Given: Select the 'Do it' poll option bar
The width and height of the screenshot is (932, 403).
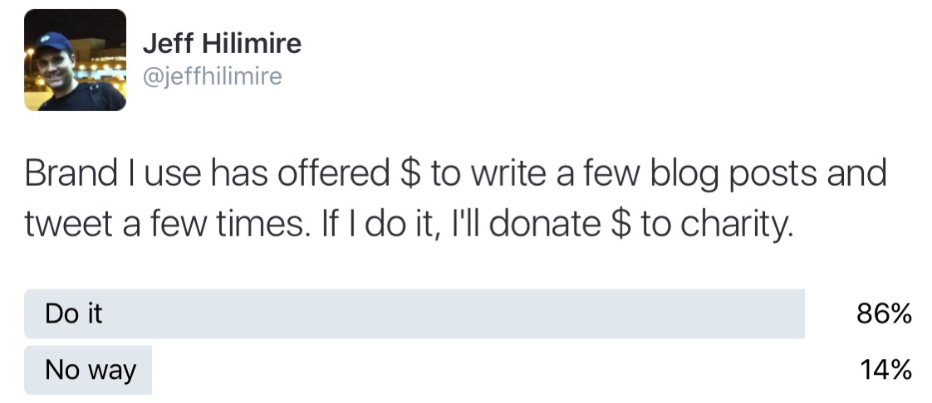Looking at the screenshot, I should pos(414,313).
